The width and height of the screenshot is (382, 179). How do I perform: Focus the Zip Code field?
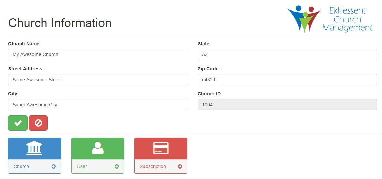pyautogui.click(x=287, y=80)
